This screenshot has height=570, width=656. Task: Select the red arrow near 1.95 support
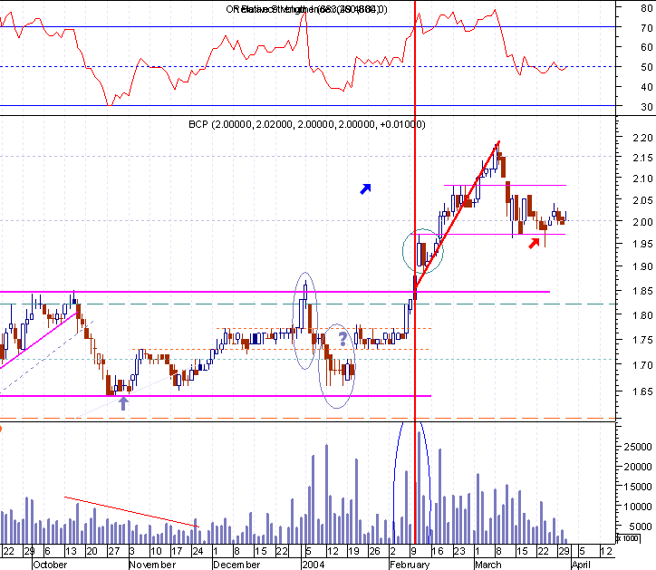tap(534, 243)
